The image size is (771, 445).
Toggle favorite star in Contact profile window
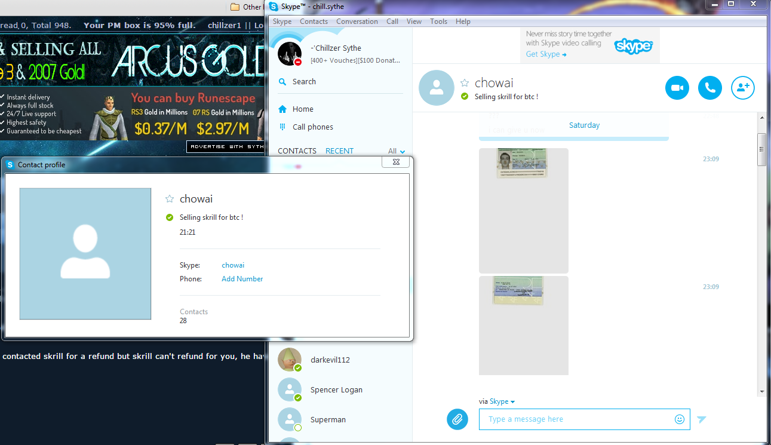coord(170,199)
